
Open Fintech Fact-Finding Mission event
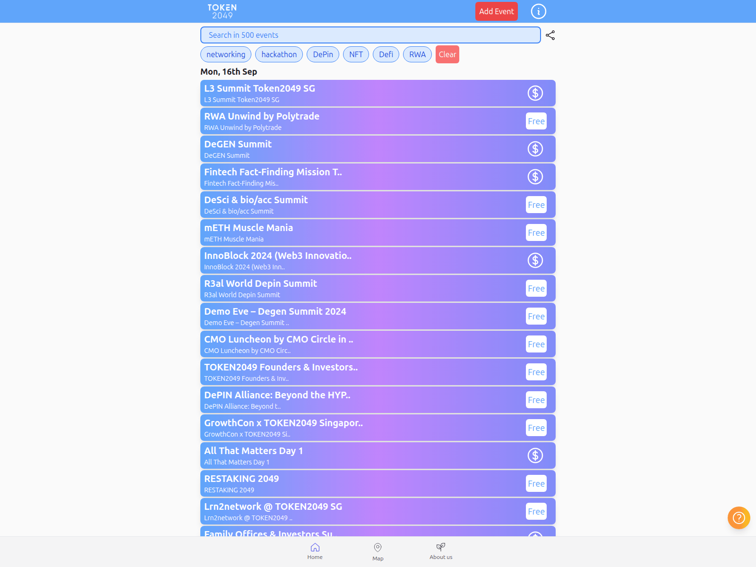pos(378,177)
